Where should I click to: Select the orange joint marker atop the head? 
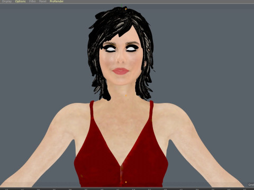tap(126, 8)
